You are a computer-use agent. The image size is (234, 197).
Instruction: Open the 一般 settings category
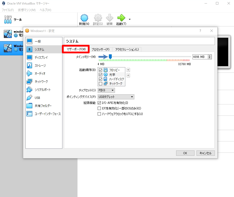pyautogui.click(x=44, y=41)
